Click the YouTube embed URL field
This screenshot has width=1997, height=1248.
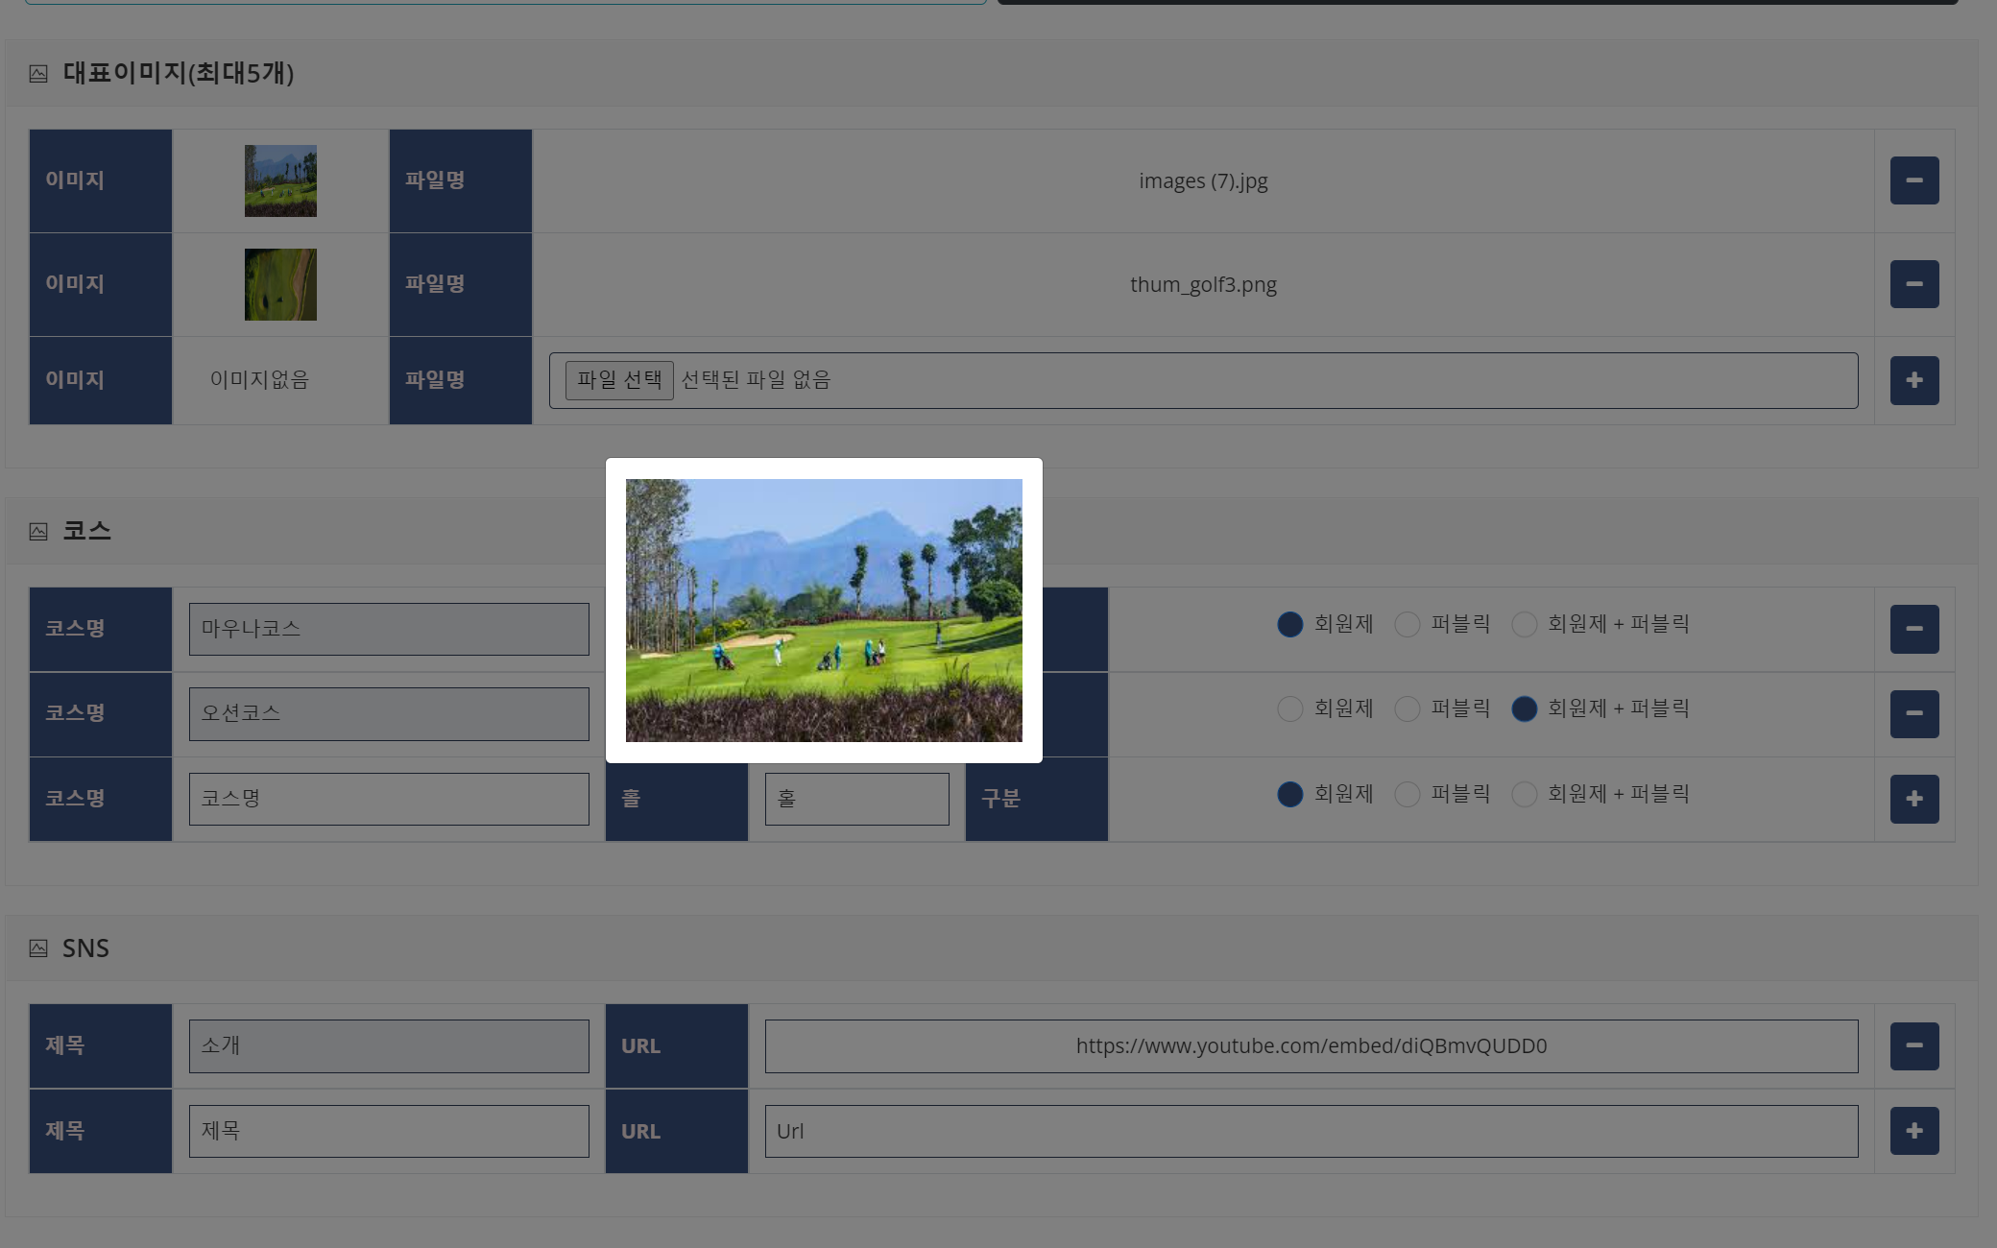coord(1311,1045)
